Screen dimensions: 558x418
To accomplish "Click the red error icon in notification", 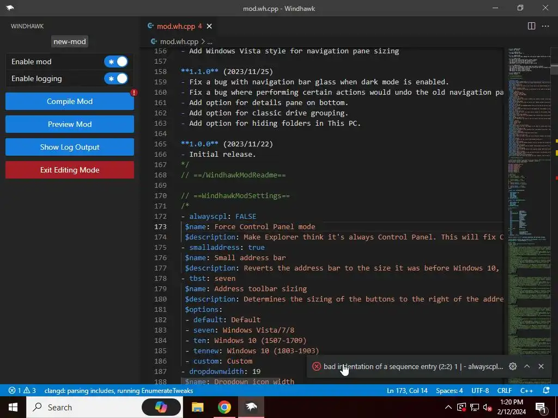I will tap(317, 366).
